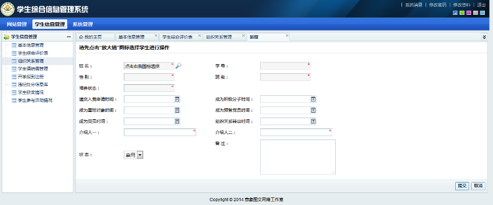Click the 提交 button

tap(462, 186)
